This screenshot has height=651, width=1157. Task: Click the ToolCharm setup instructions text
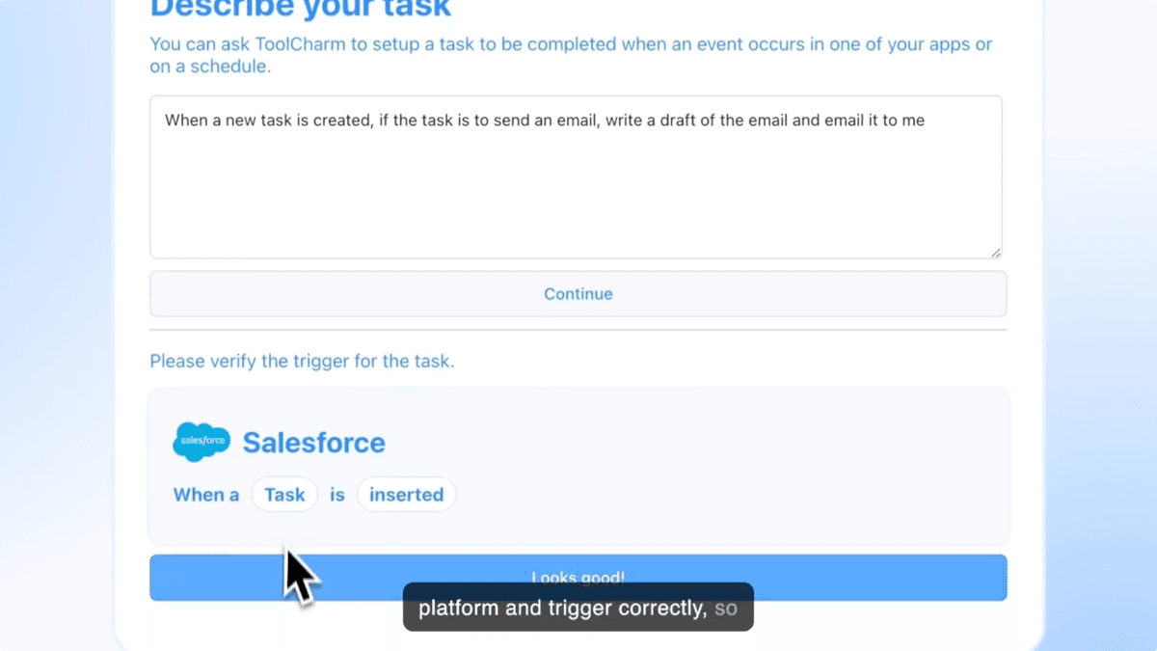(571, 54)
